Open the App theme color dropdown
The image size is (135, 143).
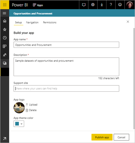(19, 124)
